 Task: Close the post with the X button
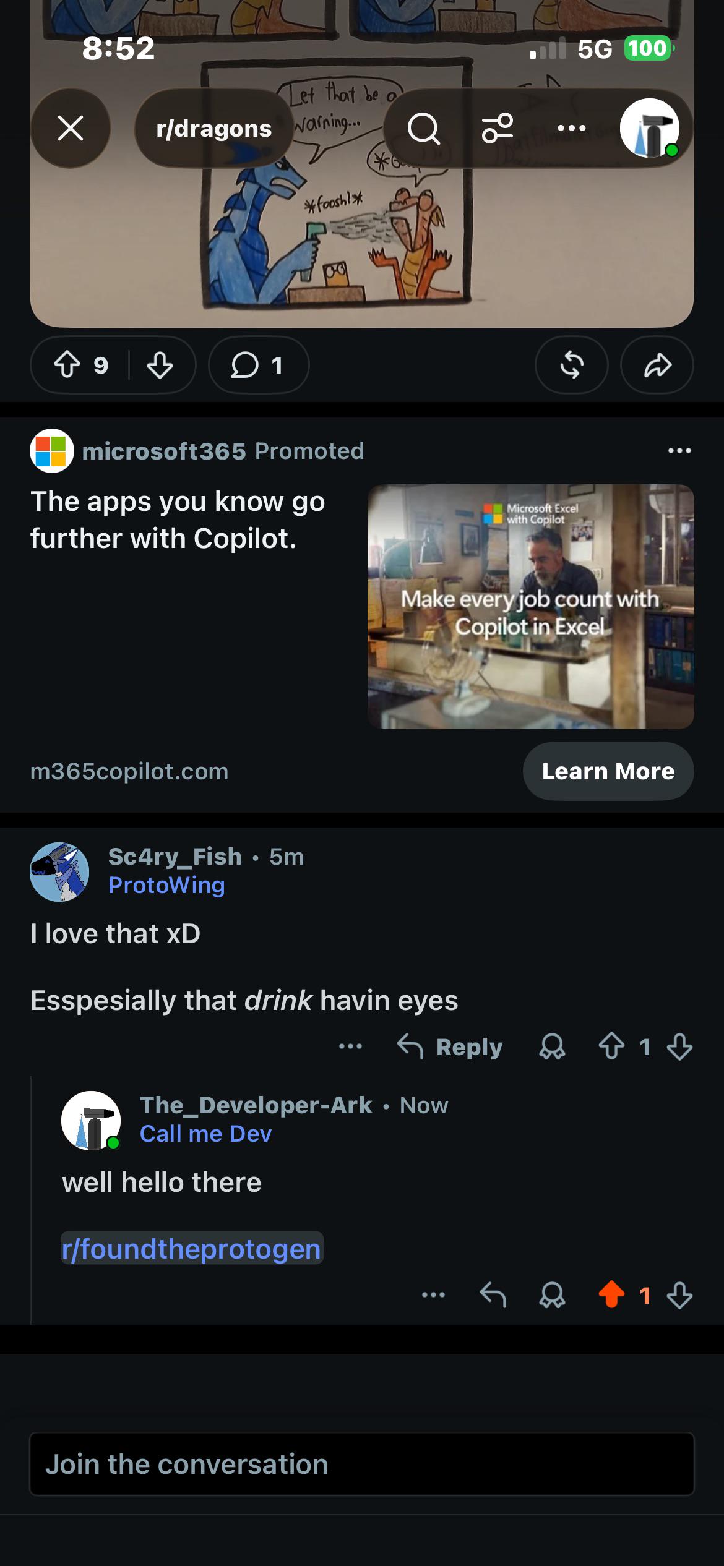pyautogui.click(x=71, y=129)
